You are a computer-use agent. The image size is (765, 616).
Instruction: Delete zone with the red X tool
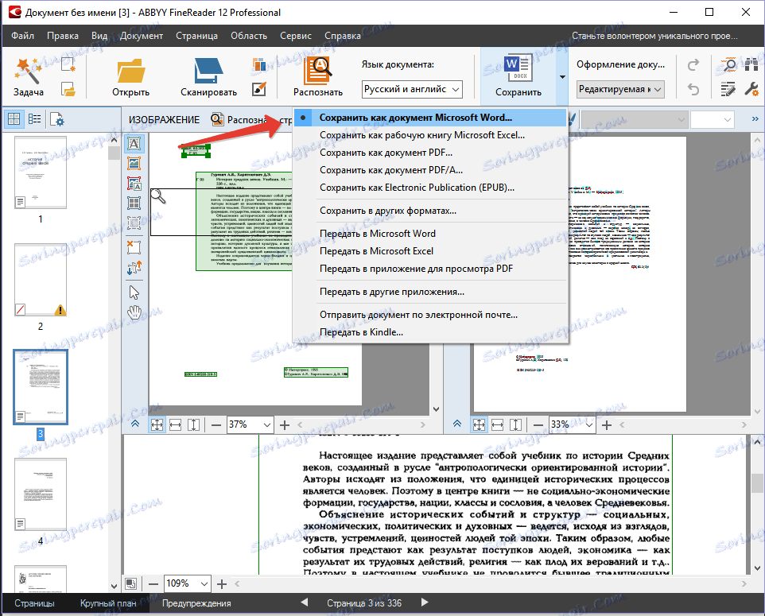click(x=134, y=248)
